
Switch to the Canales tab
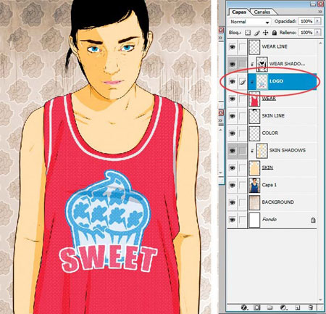(x=262, y=12)
